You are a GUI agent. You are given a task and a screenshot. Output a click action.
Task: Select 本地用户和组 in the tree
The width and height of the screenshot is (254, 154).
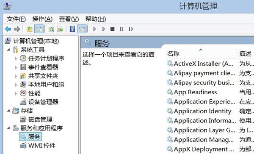46,85
